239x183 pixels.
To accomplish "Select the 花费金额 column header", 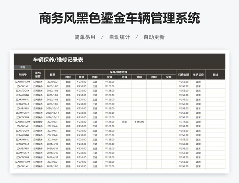I will pyautogui.click(x=184, y=75).
